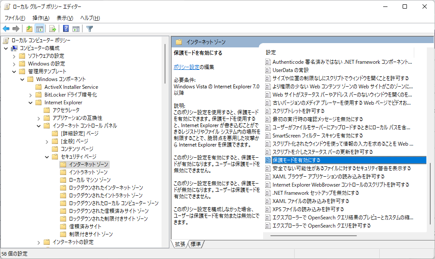Collapse the セキュリティ ページ node
Screen dimensions: 435x259
tap(47, 157)
